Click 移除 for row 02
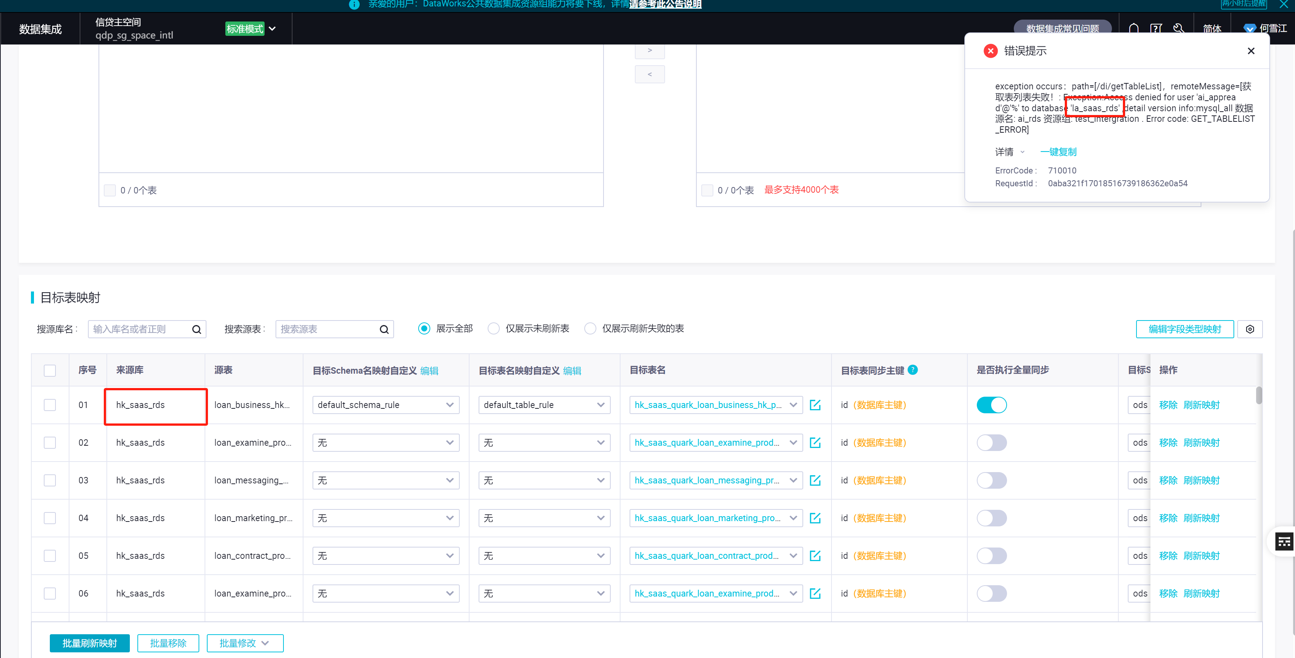Screen dimensions: 1295x658 pos(1168,443)
